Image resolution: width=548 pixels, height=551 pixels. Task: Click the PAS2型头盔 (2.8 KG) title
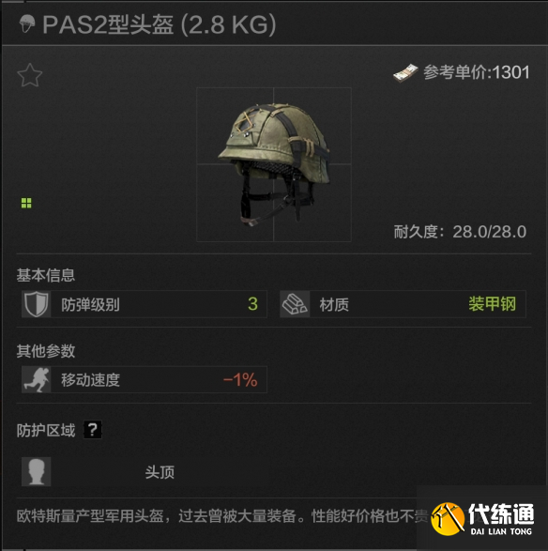(160, 24)
